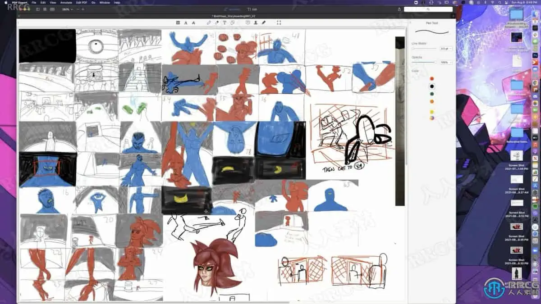541x304 pixels.
Task: Pick the dark green pen color
Action: coord(432,94)
